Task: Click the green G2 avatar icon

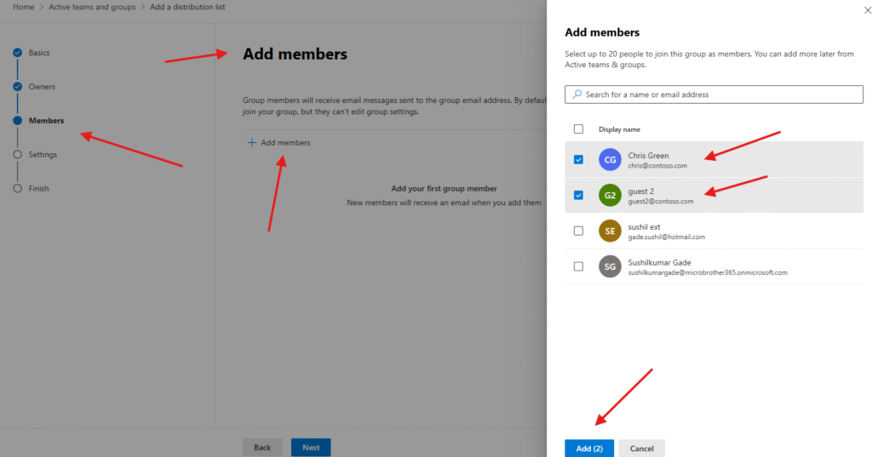Action: 609,195
